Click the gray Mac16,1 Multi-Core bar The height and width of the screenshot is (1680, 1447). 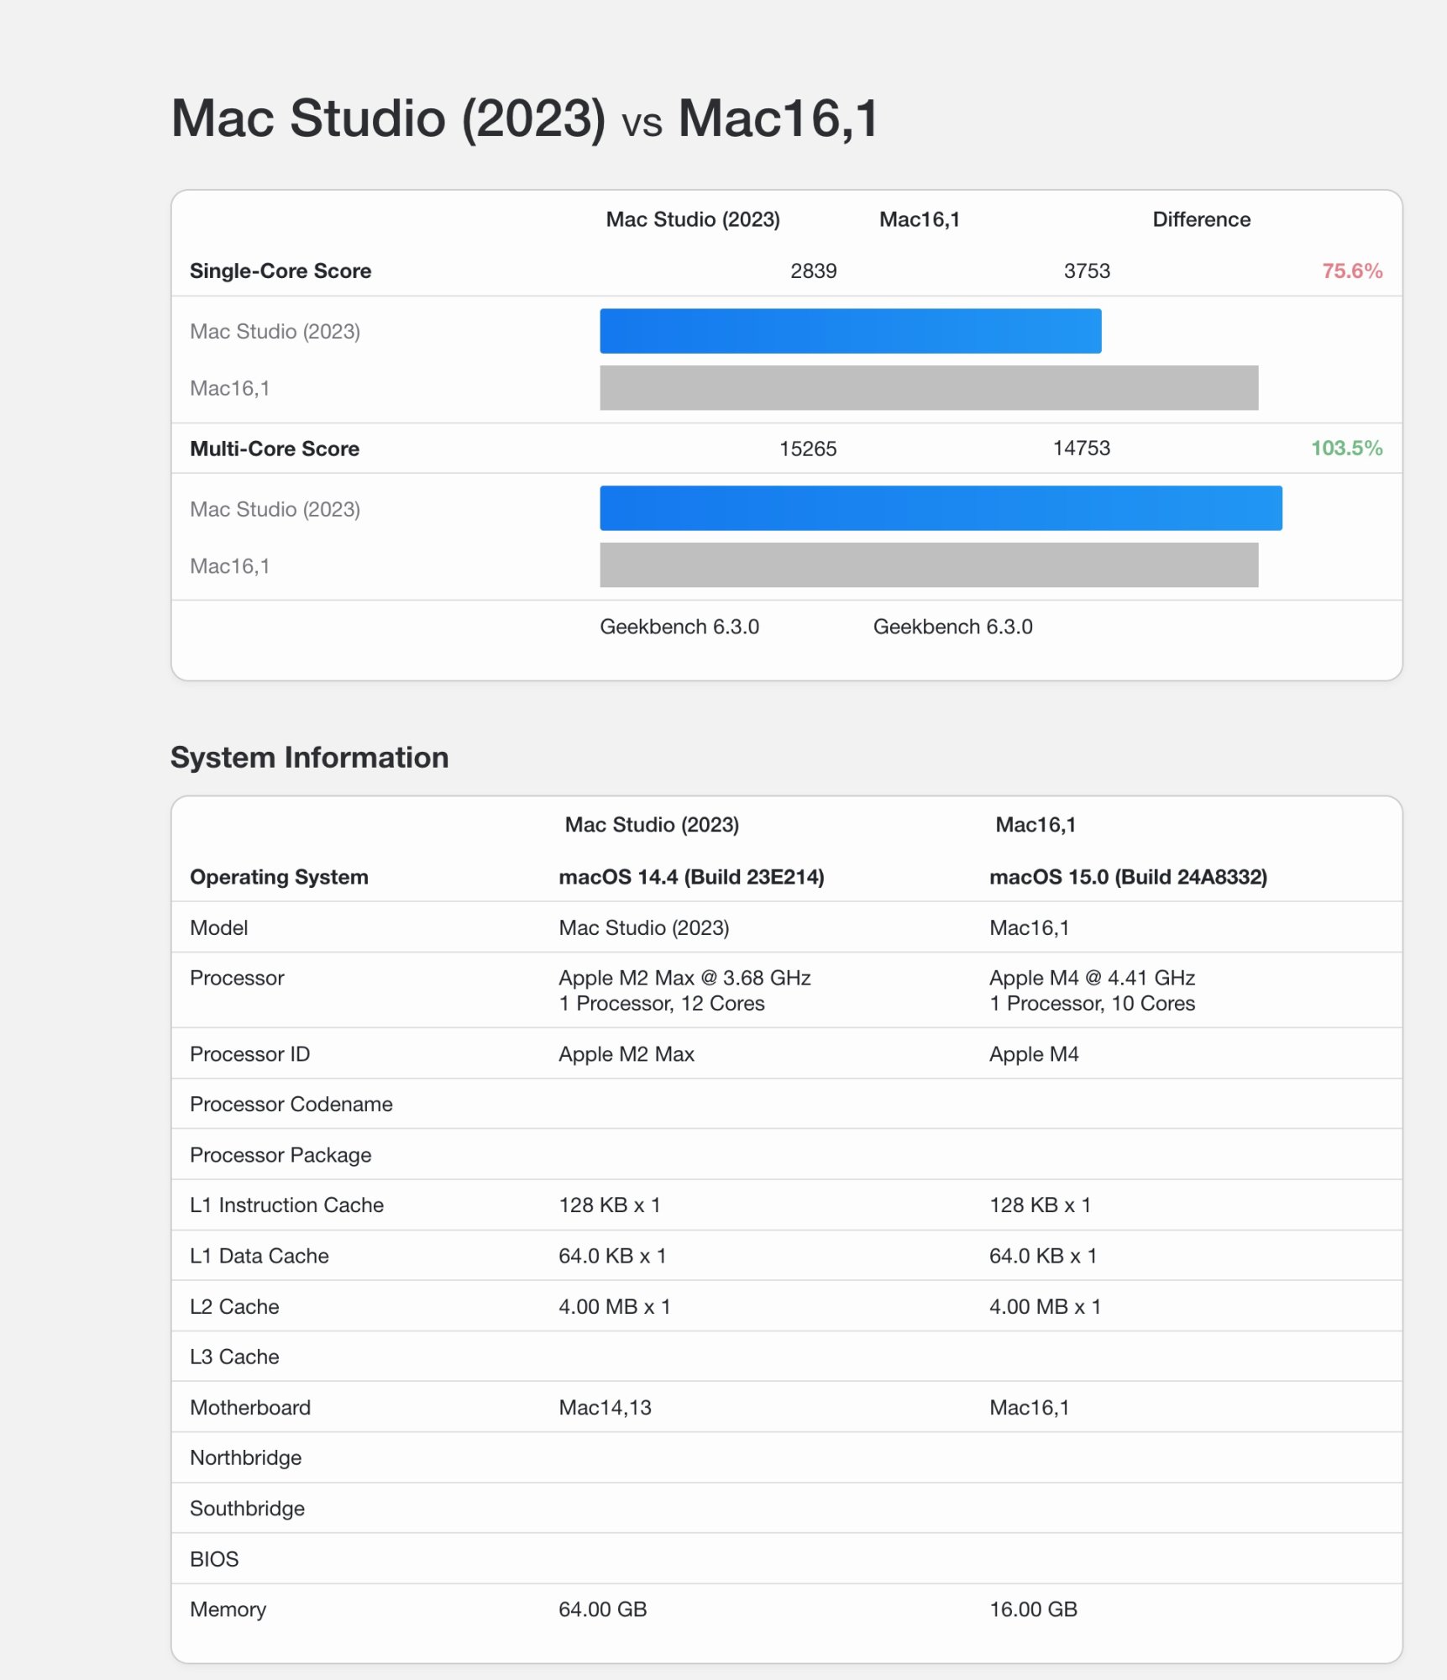click(928, 565)
